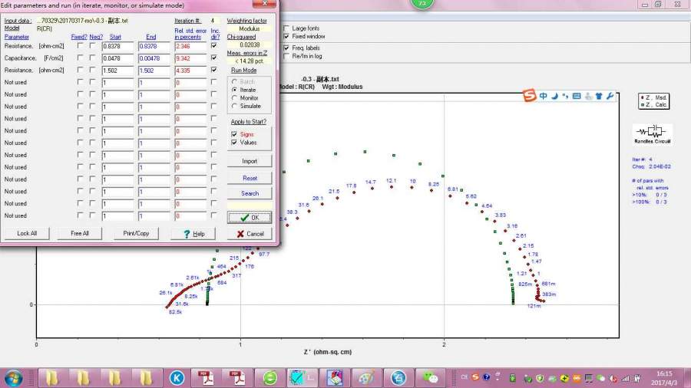
Task: Toggle the Signs checkbox under Apply to Start
Action: pyautogui.click(x=234, y=134)
